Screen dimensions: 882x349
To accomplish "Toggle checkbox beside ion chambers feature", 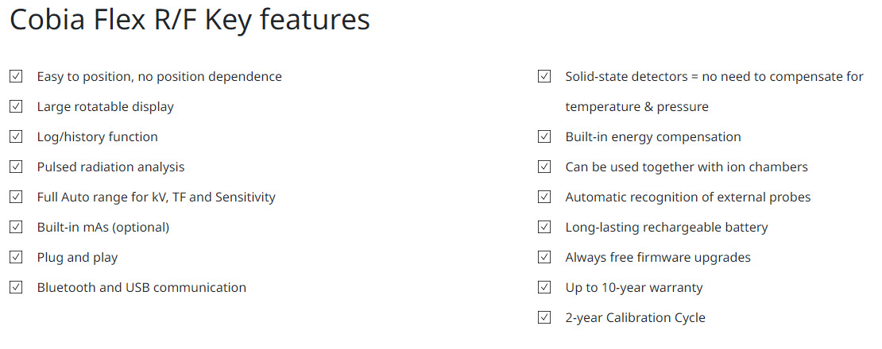I will point(544,167).
